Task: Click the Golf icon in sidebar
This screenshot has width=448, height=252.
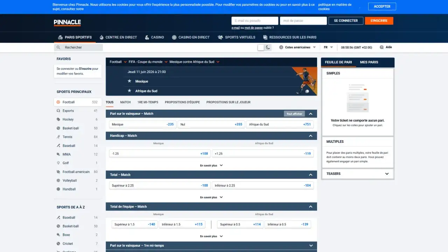Action: coord(58,163)
